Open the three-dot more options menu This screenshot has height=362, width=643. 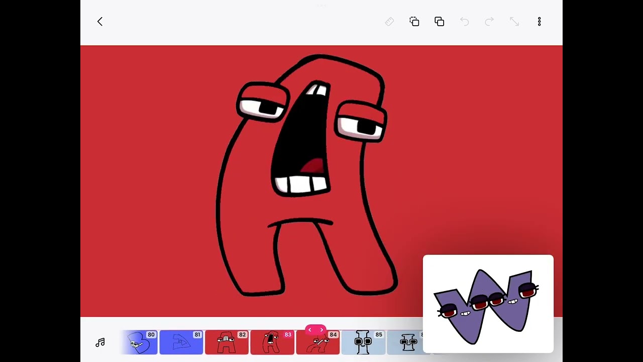pyautogui.click(x=540, y=22)
